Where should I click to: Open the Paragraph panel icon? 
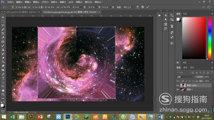point(166,20)
